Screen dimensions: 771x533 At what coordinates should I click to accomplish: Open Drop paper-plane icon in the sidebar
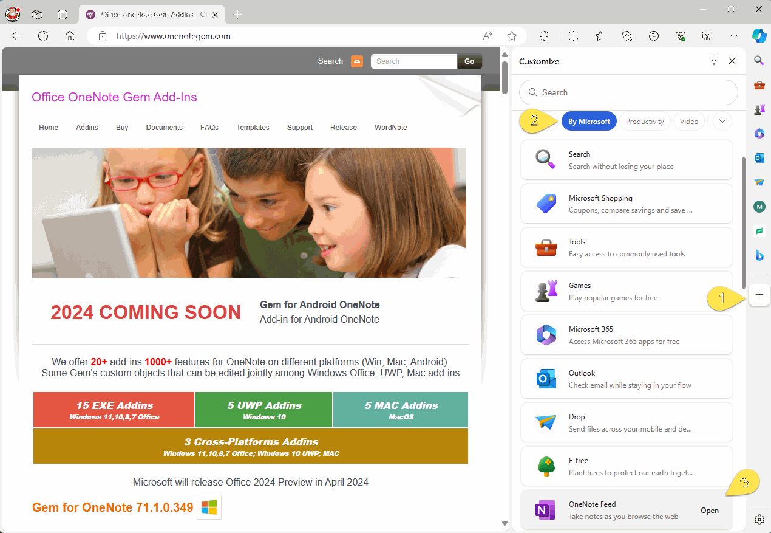click(x=759, y=182)
